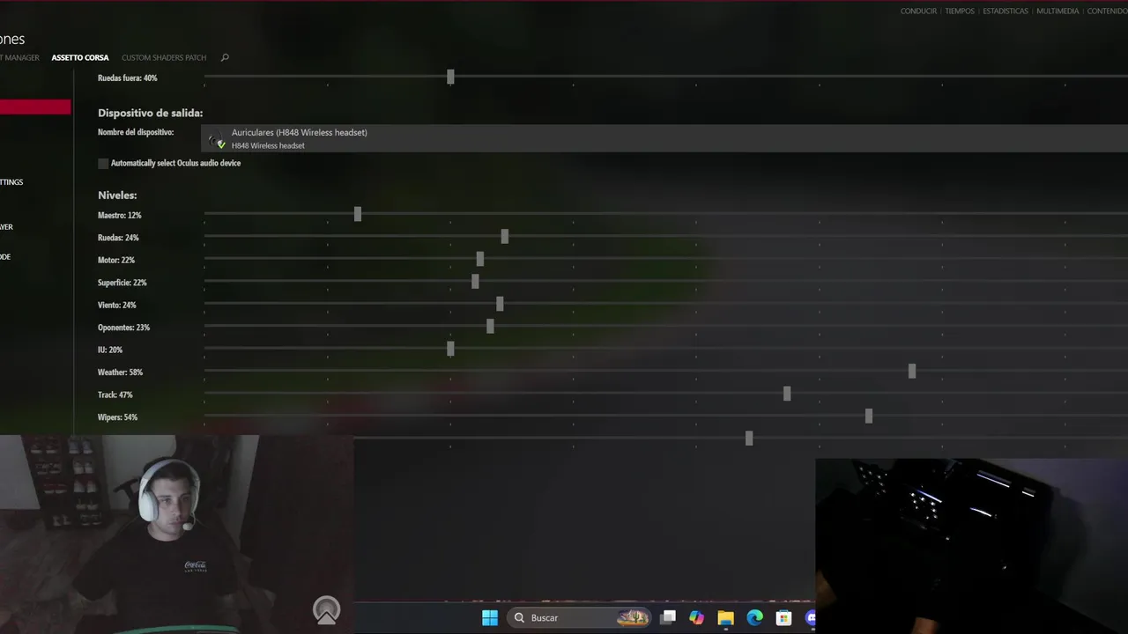Click the desert search highlight image in Buscar
The height and width of the screenshot is (634, 1128).
[x=633, y=617]
